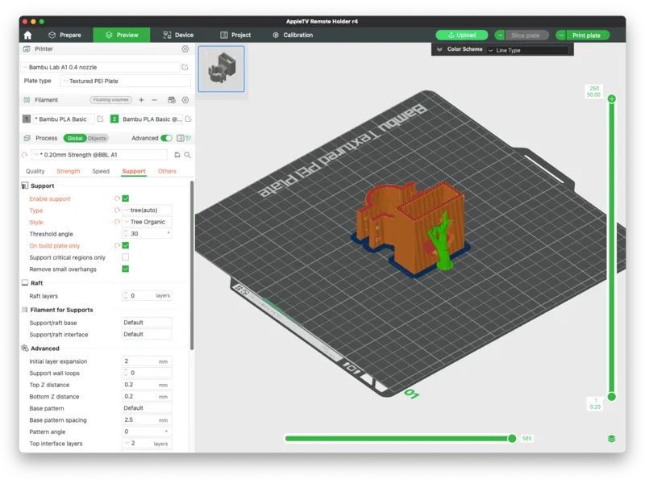Reset Enable support to default
Image resolution: width=645 pixels, height=484 pixels.
[117, 198]
